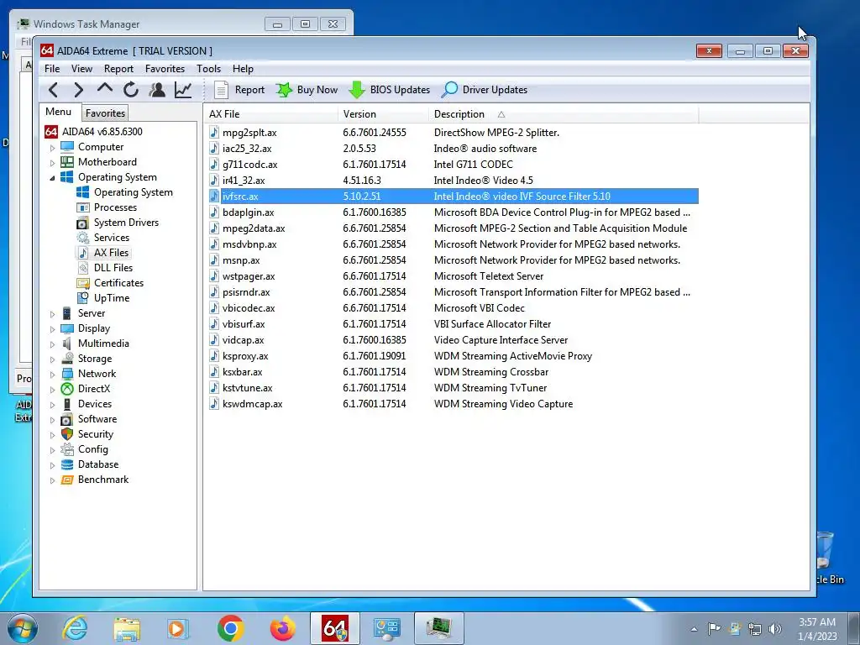Go back with the left arrow toolbar icon
The width and height of the screenshot is (860, 645).
click(53, 89)
